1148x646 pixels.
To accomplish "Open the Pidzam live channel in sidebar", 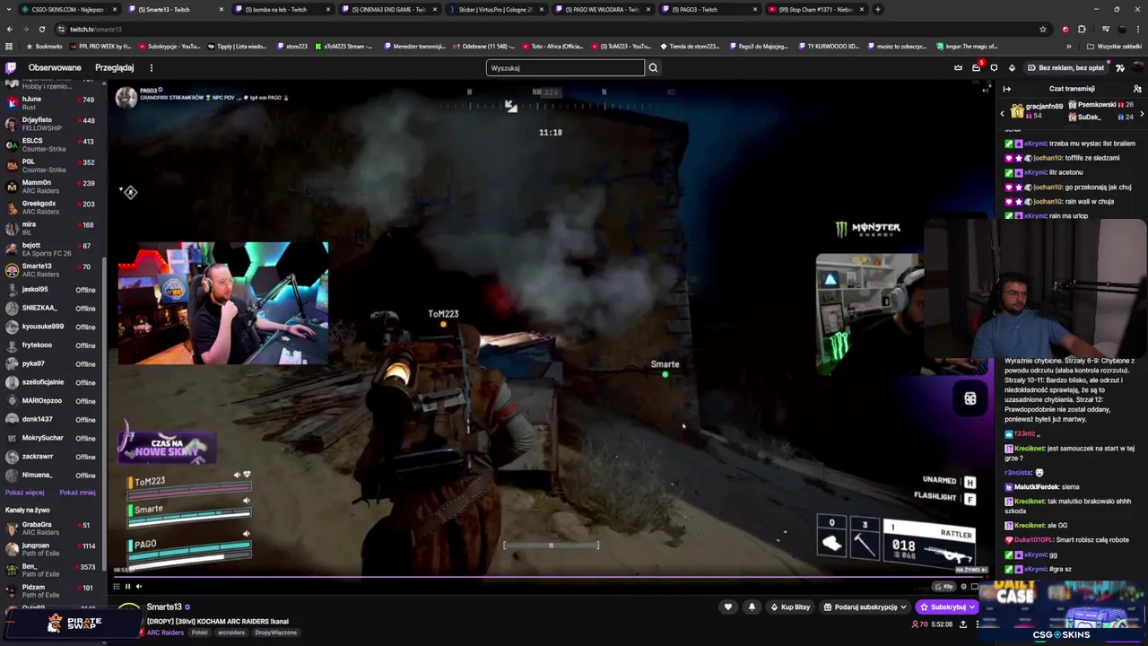I will click(x=54, y=590).
